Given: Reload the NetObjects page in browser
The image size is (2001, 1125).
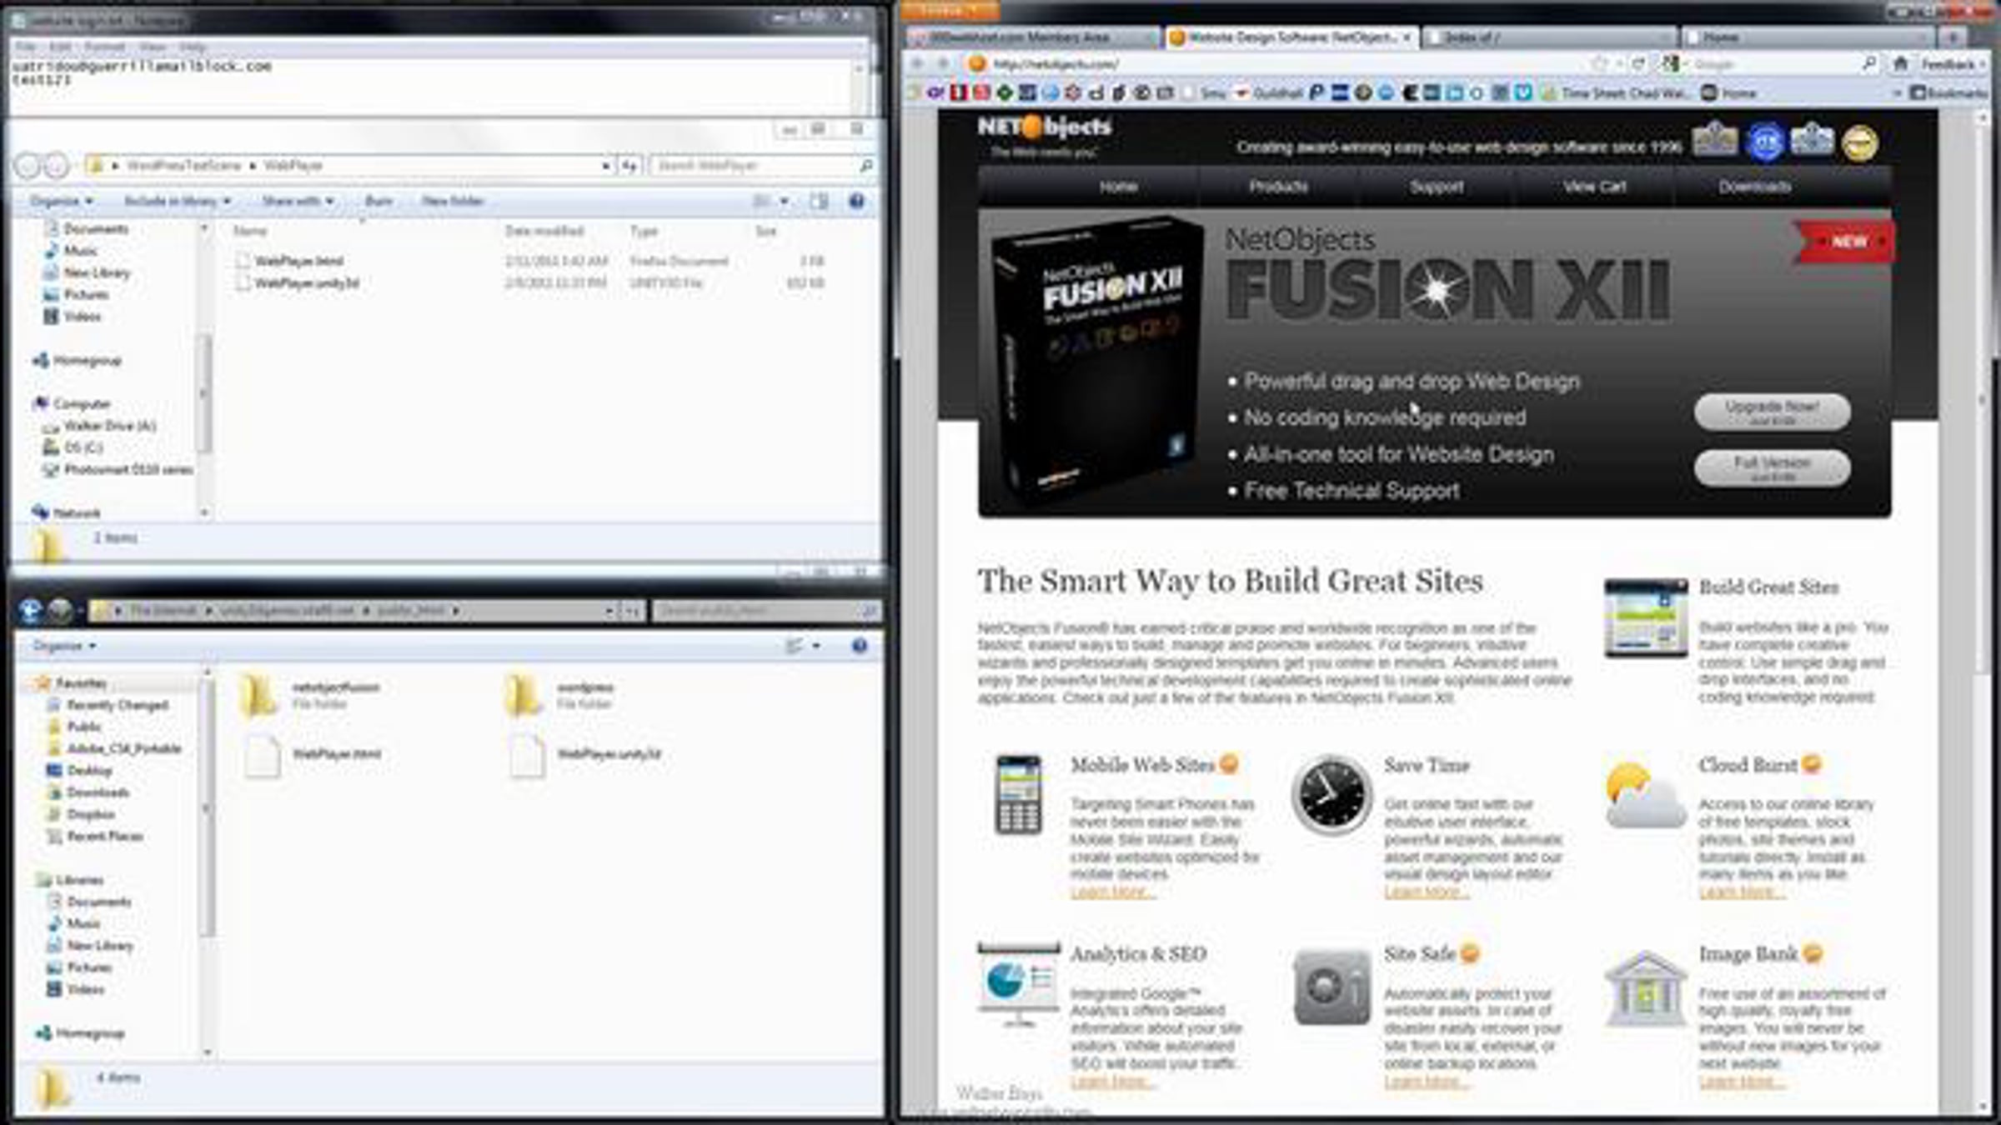Looking at the screenshot, I should (1638, 63).
